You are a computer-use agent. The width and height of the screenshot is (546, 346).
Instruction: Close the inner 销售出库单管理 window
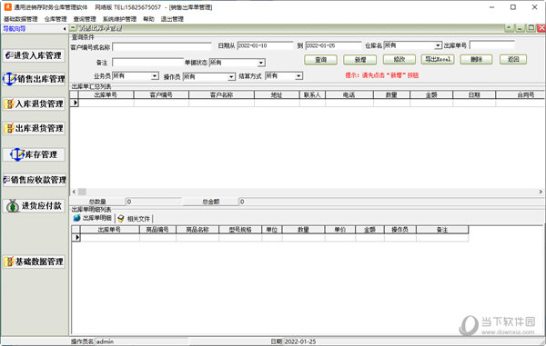pos(541,28)
